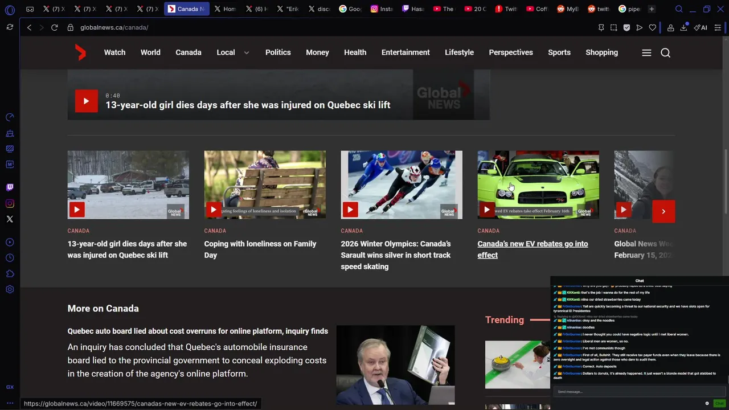
Task: Click the green Chat send button
Action: [719, 403]
